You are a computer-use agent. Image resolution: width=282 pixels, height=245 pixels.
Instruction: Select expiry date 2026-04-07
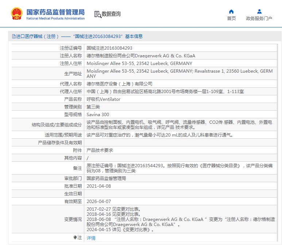[99, 202]
